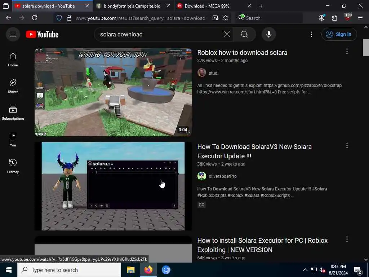This screenshot has width=369, height=277.
Task: Click the YouTube logo
Action: coord(42,34)
